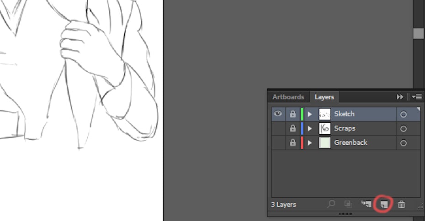The width and height of the screenshot is (425, 221).
Task: Hide the Sketch layer using eye icon
Action: pos(278,114)
